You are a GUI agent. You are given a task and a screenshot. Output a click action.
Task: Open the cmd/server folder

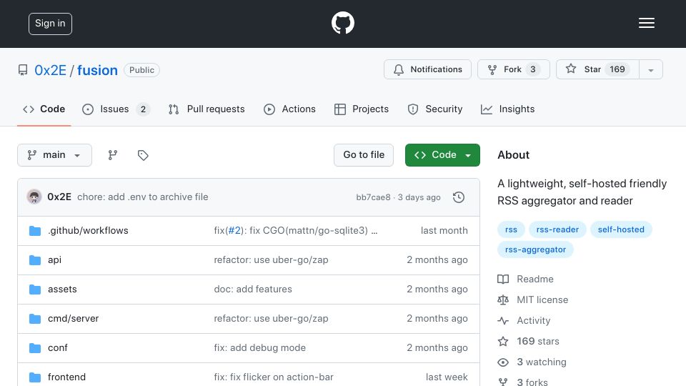(73, 319)
